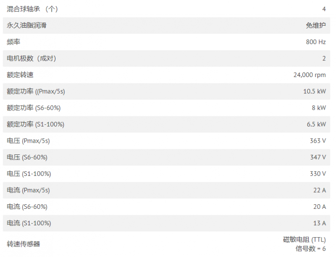Click the 额定功率 (S6-60%) label

(34, 108)
